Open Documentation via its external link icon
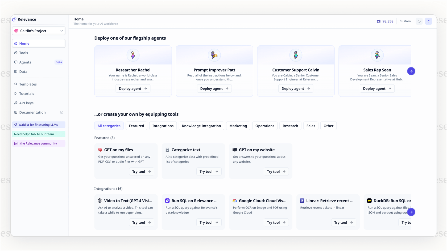447x251 pixels. pos(62,112)
